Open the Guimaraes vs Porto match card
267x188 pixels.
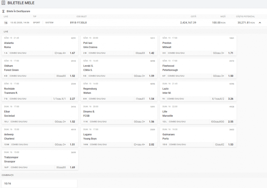tap(198, 137)
